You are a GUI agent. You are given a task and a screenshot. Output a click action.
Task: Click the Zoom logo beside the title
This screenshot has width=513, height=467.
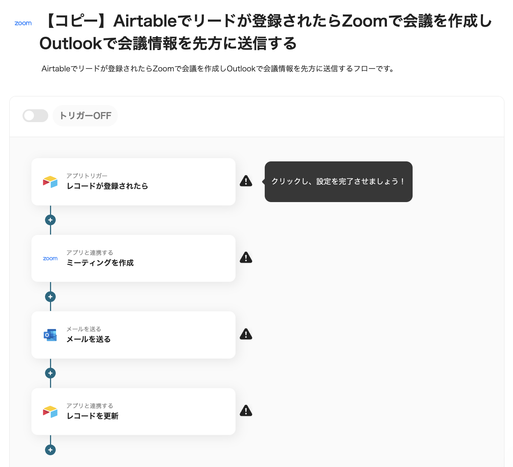click(x=23, y=23)
